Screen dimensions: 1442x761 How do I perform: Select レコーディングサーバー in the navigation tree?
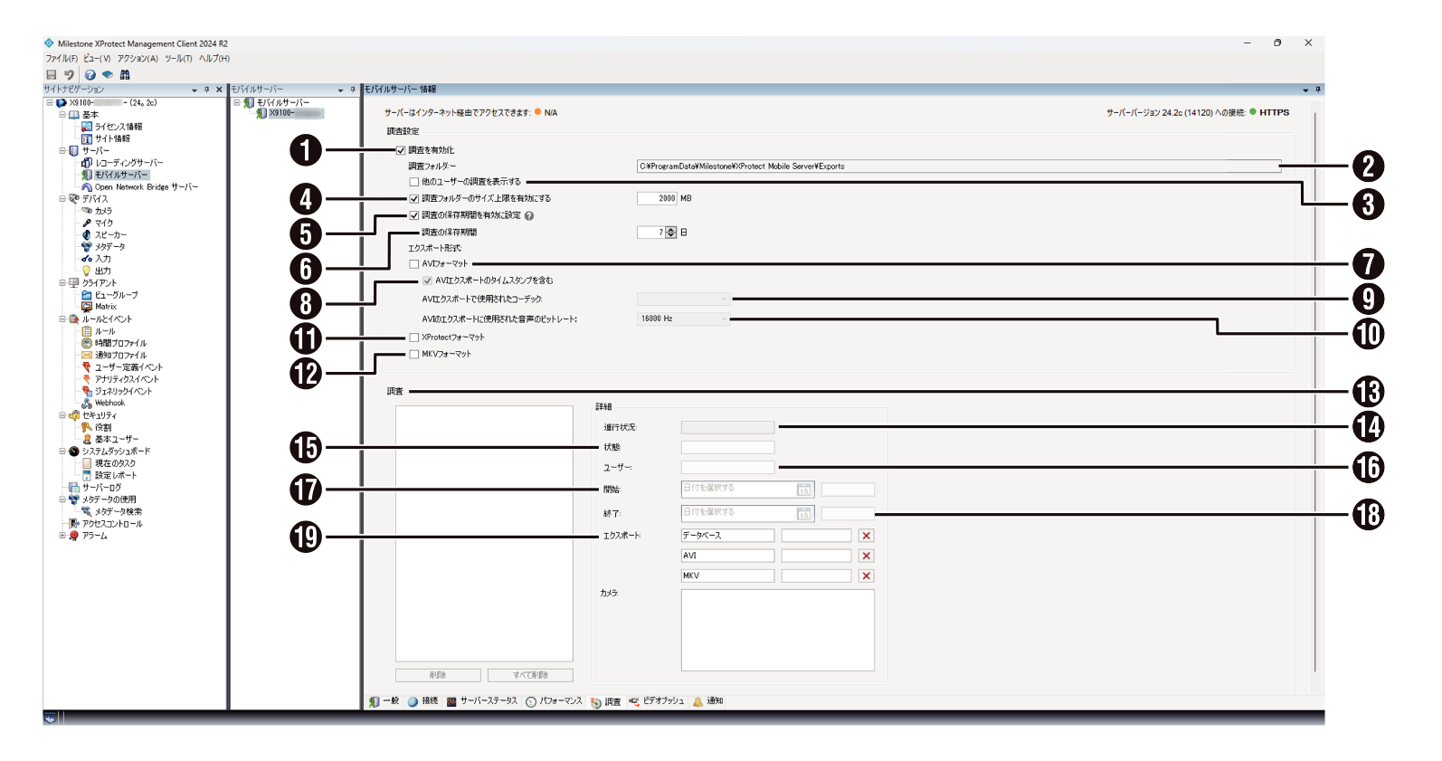click(x=128, y=163)
